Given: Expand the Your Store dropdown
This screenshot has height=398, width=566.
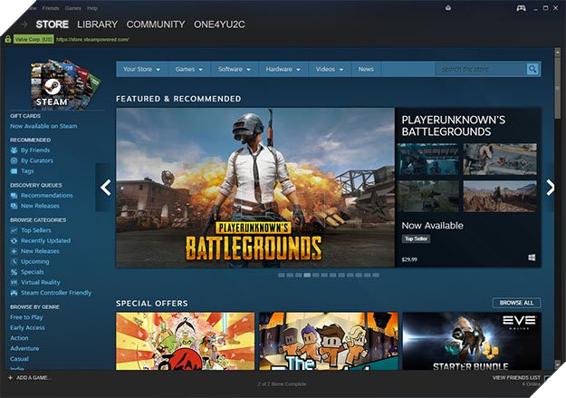Looking at the screenshot, I should tap(141, 69).
